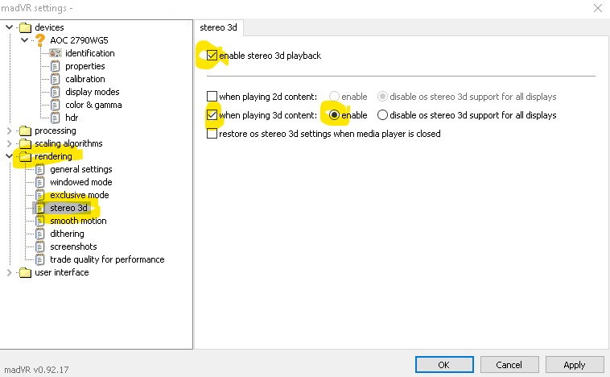
Task: Open the exclusive mode entry
Action: pos(80,195)
